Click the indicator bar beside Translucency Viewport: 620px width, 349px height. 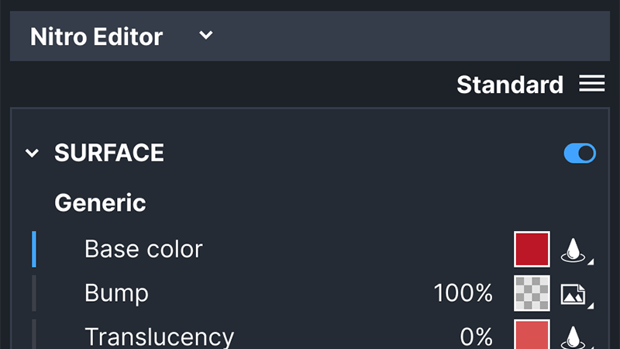(34, 334)
